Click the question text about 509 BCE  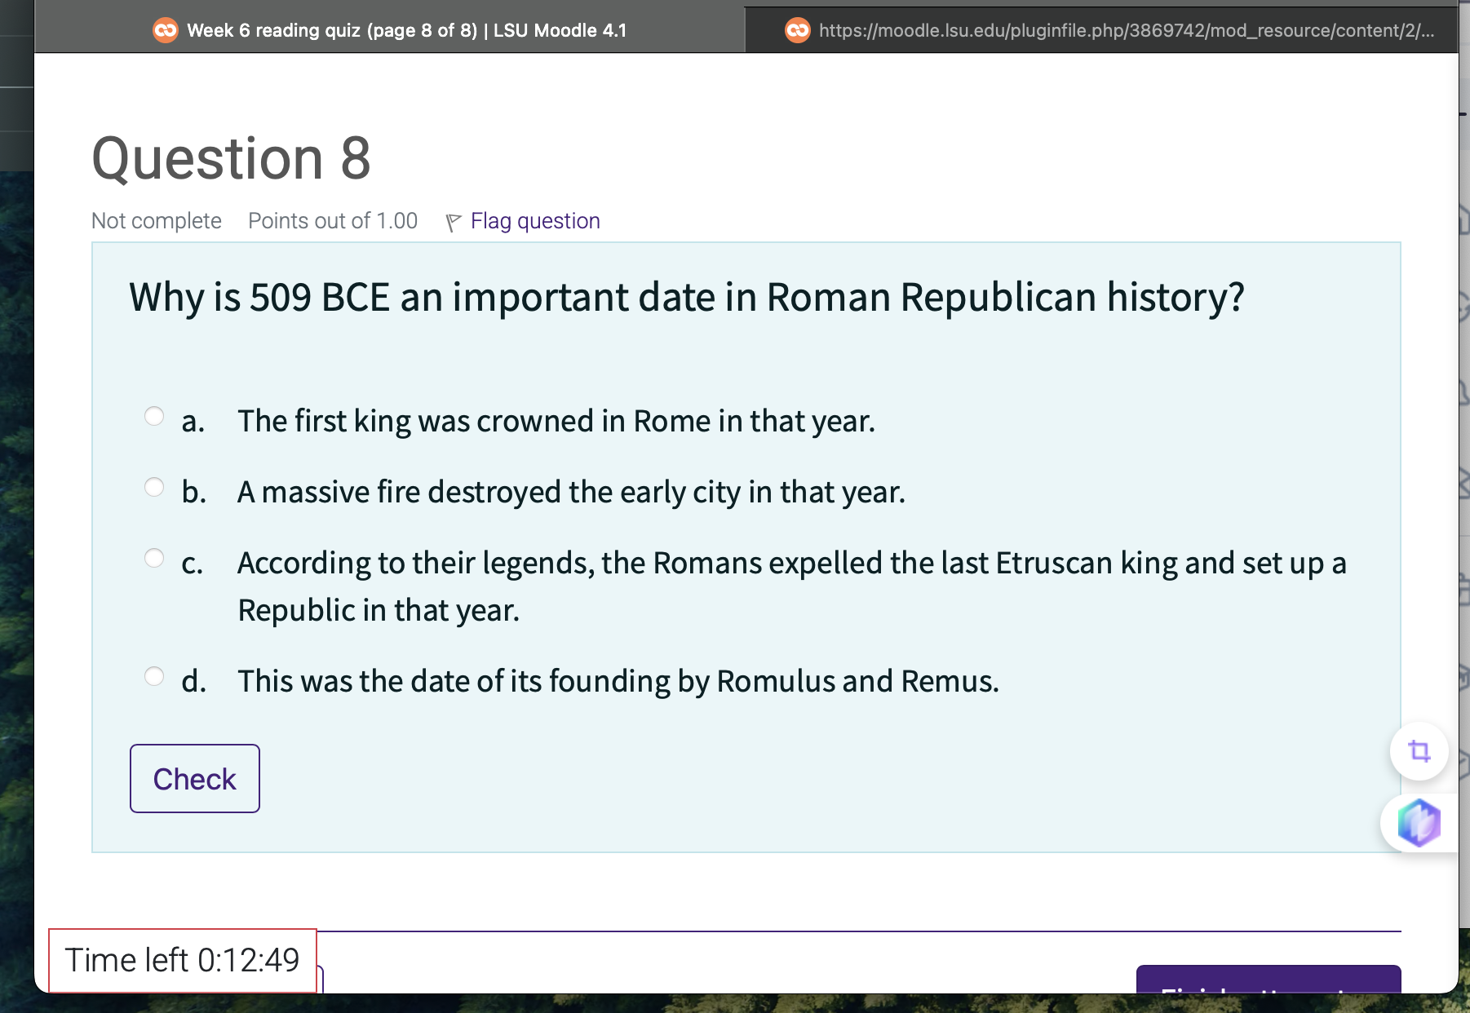(687, 297)
